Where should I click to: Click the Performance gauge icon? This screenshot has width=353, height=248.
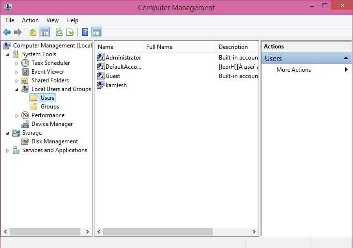coord(25,115)
